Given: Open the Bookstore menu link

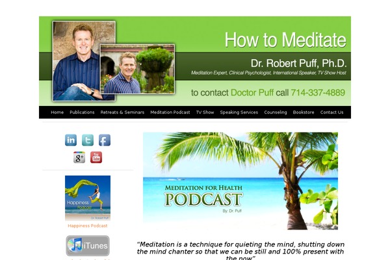Looking at the screenshot, I should 304,112.
